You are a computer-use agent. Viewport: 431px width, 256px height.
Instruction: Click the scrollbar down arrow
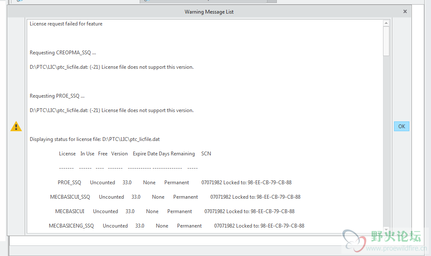point(386,230)
